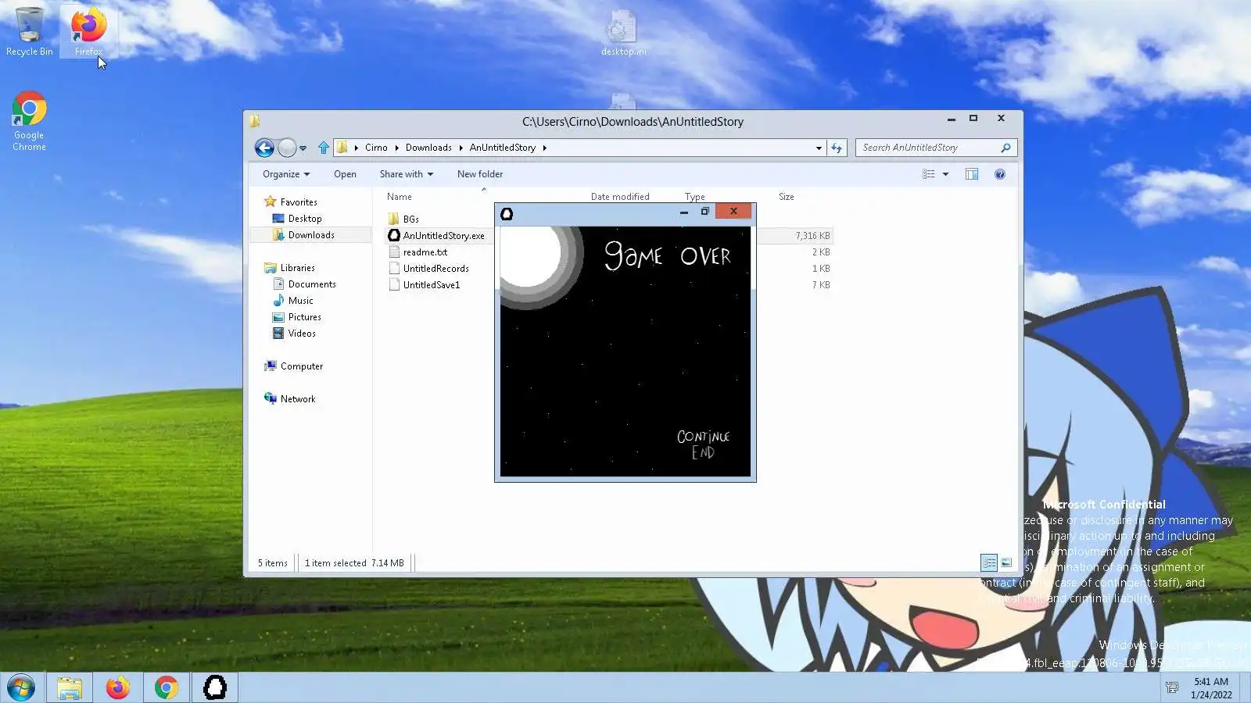
Task: Select END in the game over screen
Action: point(703,452)
